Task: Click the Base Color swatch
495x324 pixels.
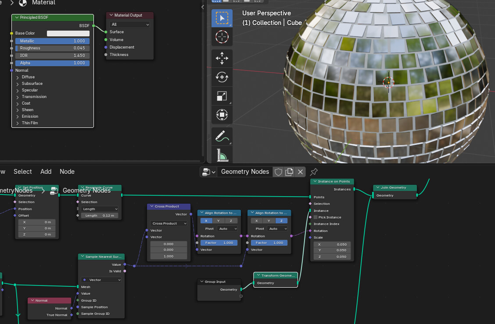Action: point(68,33)
